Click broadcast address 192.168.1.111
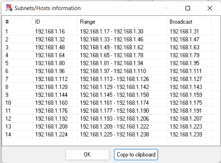This screenshot has height=163, width=221. (186, 71)
